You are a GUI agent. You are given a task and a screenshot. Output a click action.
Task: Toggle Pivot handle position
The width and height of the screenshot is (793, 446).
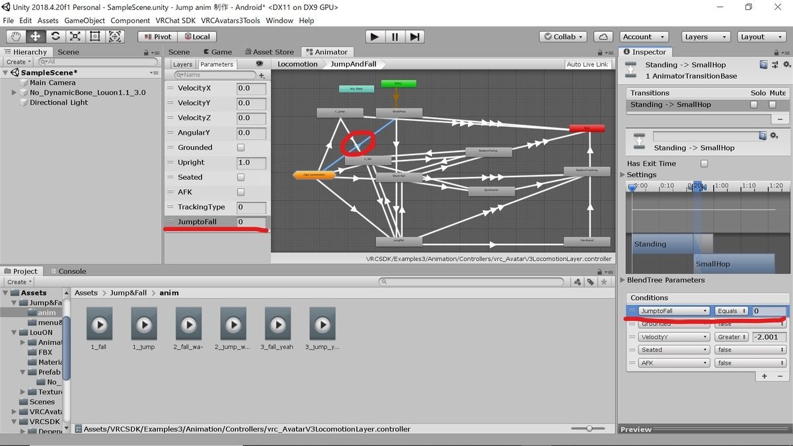pos(157,37)
